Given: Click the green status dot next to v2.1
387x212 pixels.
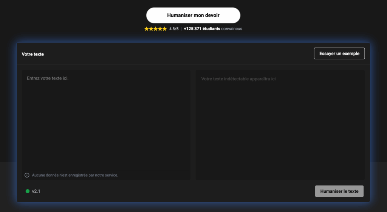Looking at the screenshot, I should [28, 191].
